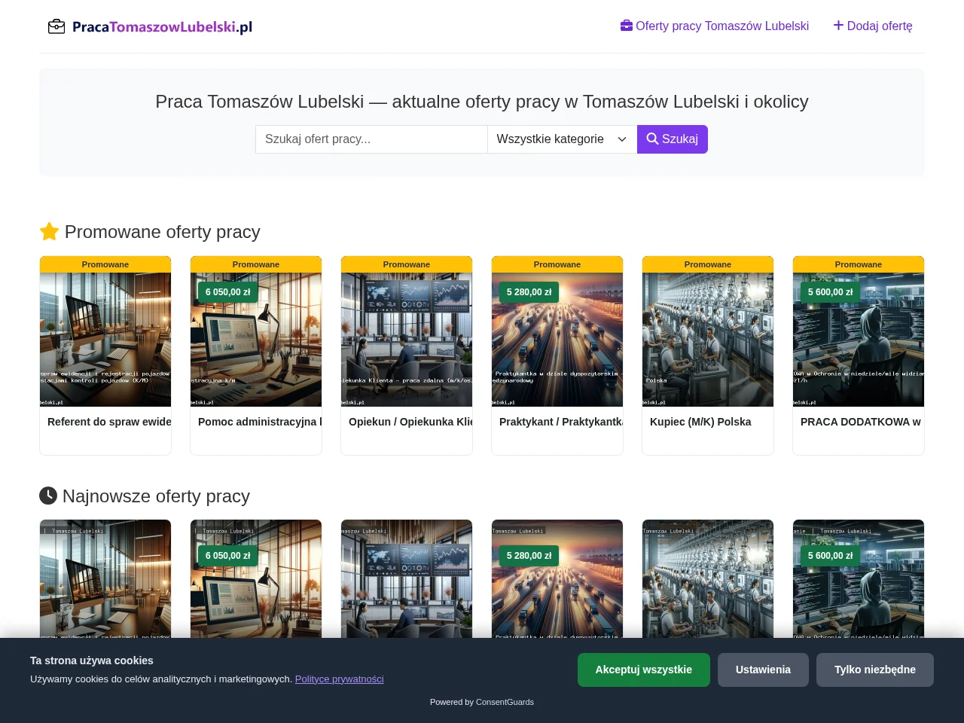Screen dimensions: 964x723
Task: Click the Szukaj ofert pracy search field
Action: [371, 139]
